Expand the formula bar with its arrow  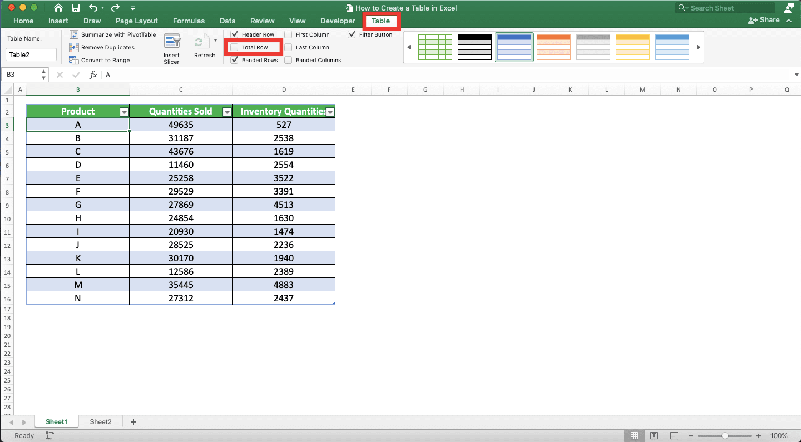click(796, 75)
